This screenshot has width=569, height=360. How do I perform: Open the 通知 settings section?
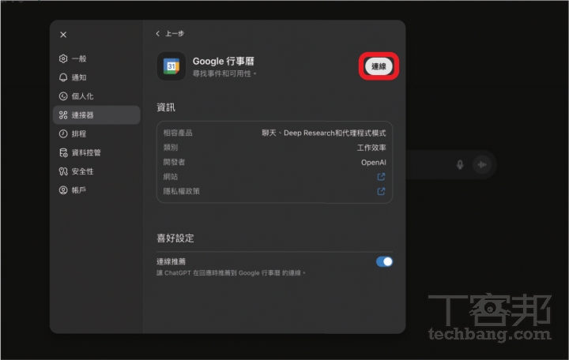(96, 77)
